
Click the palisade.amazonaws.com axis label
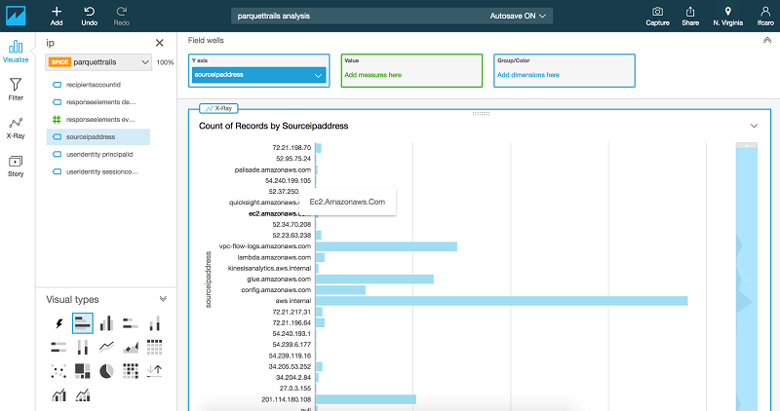tap(273, 170)
